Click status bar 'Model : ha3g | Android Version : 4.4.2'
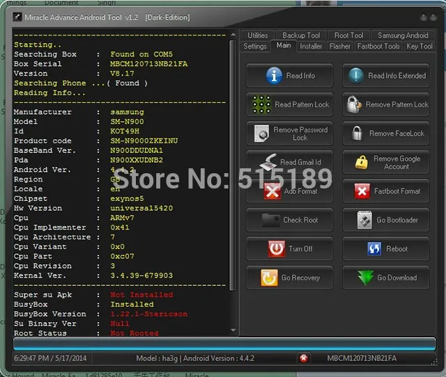This screenshot has width=446, height=377. pos(195,358)
